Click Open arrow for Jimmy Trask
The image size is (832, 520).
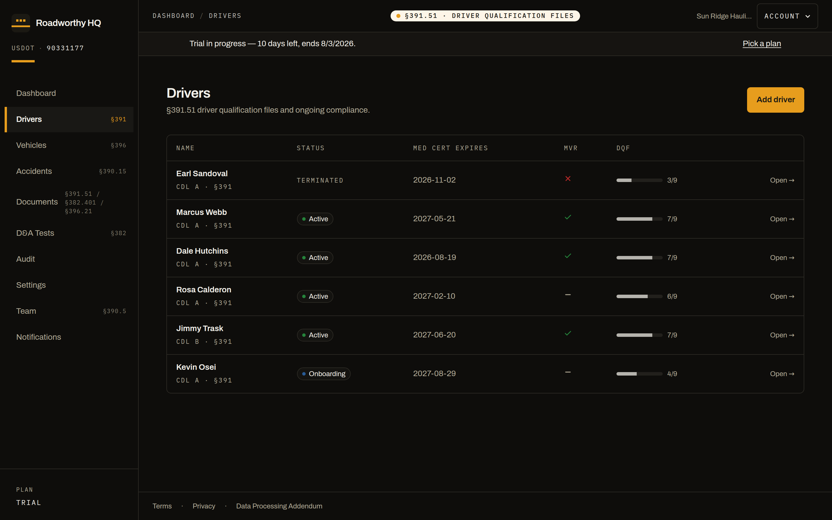(782, 335)
